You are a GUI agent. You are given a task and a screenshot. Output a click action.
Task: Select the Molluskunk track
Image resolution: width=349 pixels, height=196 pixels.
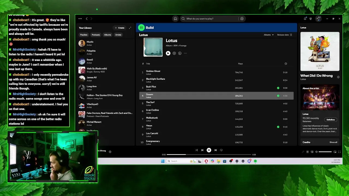(216, 119)
